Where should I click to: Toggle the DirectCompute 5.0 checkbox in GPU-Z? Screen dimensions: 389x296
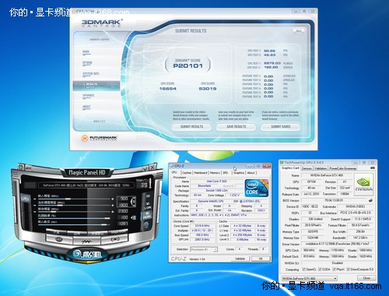(x=349, y=270)
